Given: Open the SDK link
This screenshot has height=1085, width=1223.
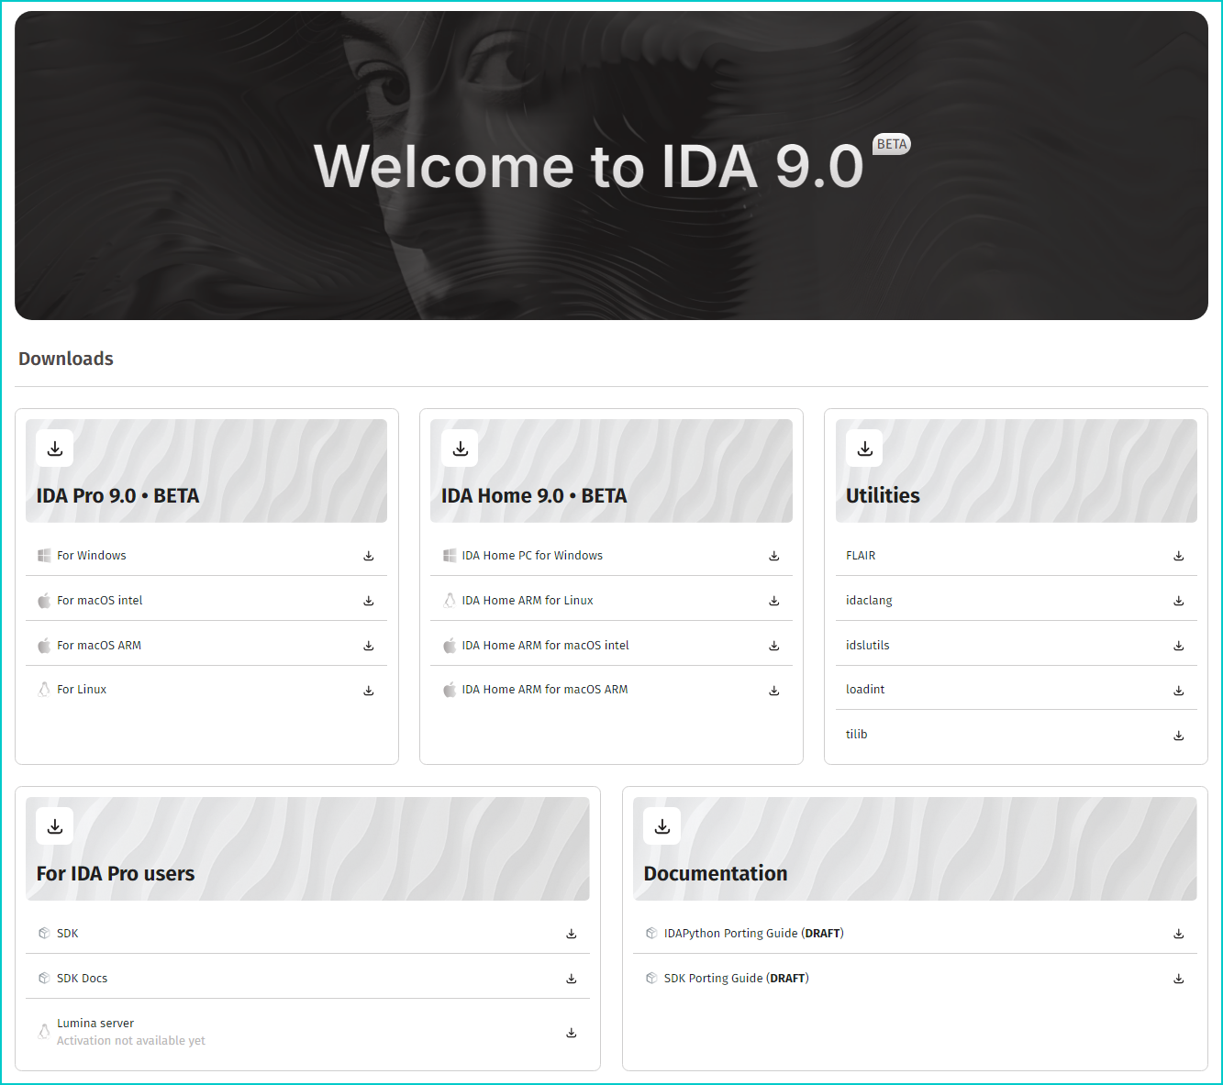Looking at the screenshot, I should pos(68,934).
